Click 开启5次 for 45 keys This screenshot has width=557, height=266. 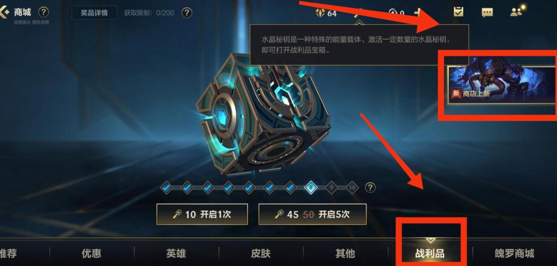pos(312,214)
